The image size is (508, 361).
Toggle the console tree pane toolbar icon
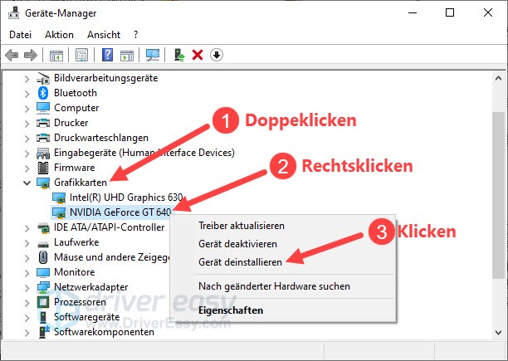click(56, 56)
